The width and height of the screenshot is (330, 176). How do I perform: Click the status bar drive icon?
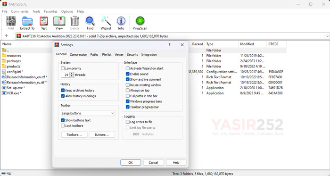click(x=4, y=174)
